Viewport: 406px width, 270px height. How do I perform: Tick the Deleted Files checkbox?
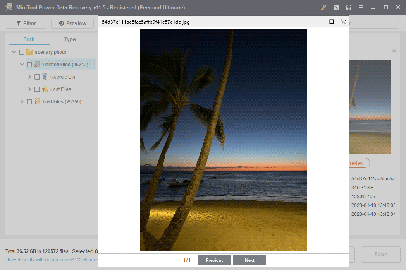29,65
